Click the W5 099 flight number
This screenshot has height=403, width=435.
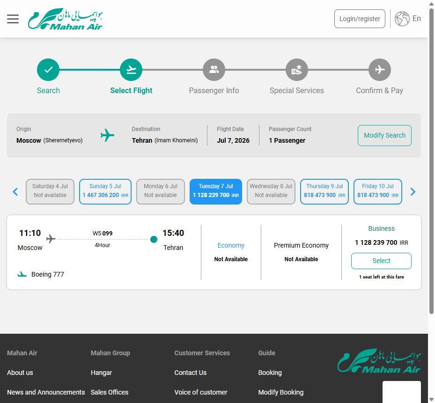click(x=103, y=233)
